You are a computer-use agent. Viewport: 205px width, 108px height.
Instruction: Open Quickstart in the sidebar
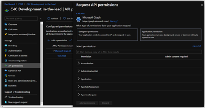coord(13,29)
